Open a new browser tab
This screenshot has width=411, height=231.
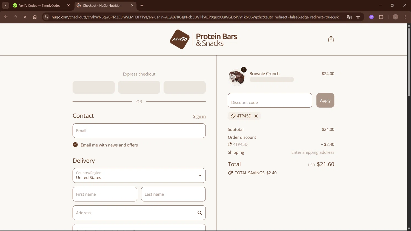click(x=142, y=5)
